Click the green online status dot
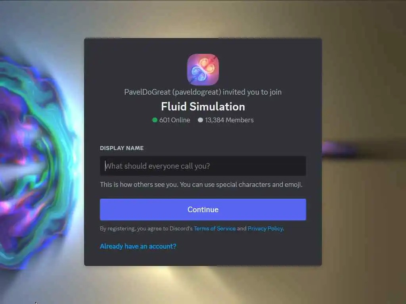 155,120
